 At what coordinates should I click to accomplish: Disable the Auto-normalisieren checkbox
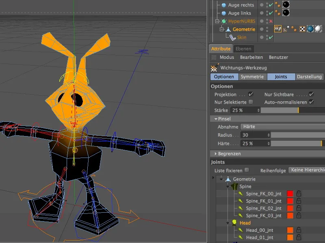coord(311,102)
